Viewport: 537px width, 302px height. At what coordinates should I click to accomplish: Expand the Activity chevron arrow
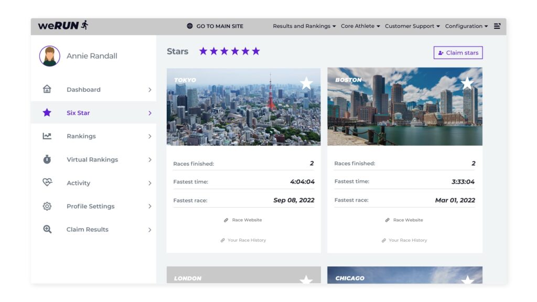pyautogui.click(x=149, y=183)
